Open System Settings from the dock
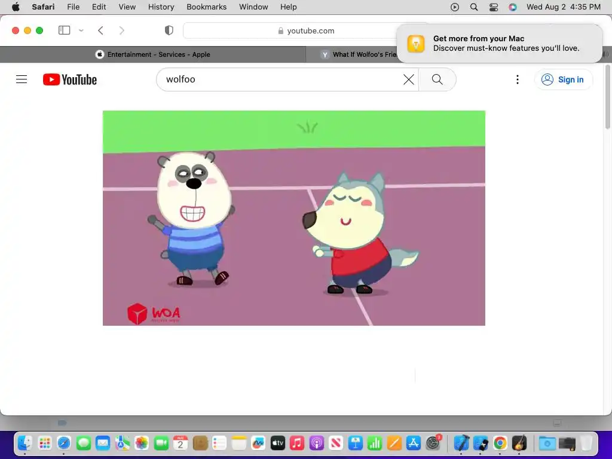 point(433,443)
